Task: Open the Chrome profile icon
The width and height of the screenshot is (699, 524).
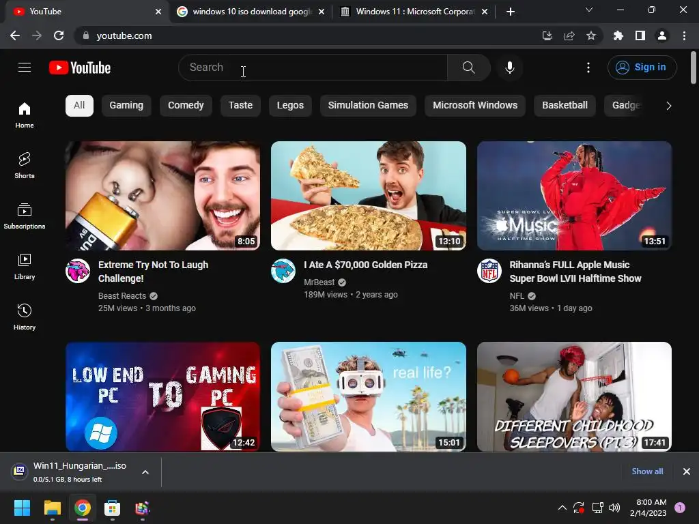Action: [662, 35]
